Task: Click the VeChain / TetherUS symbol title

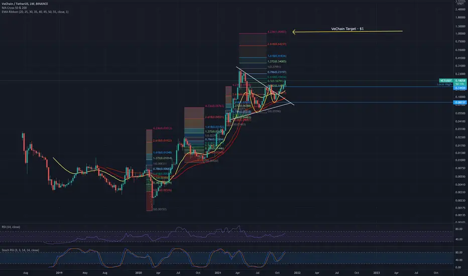Action: [25, 4]
